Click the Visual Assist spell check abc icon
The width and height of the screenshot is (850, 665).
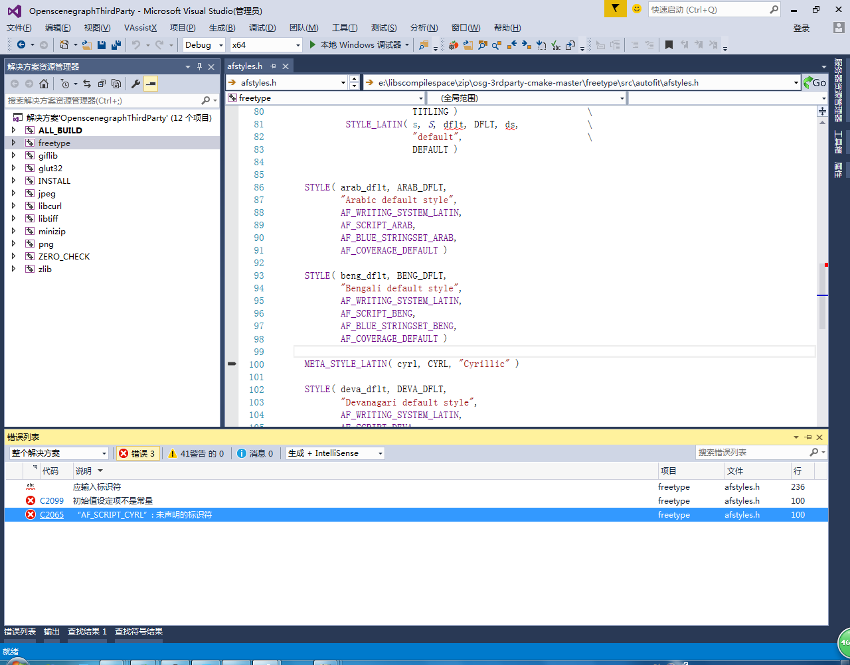(556, 44)
